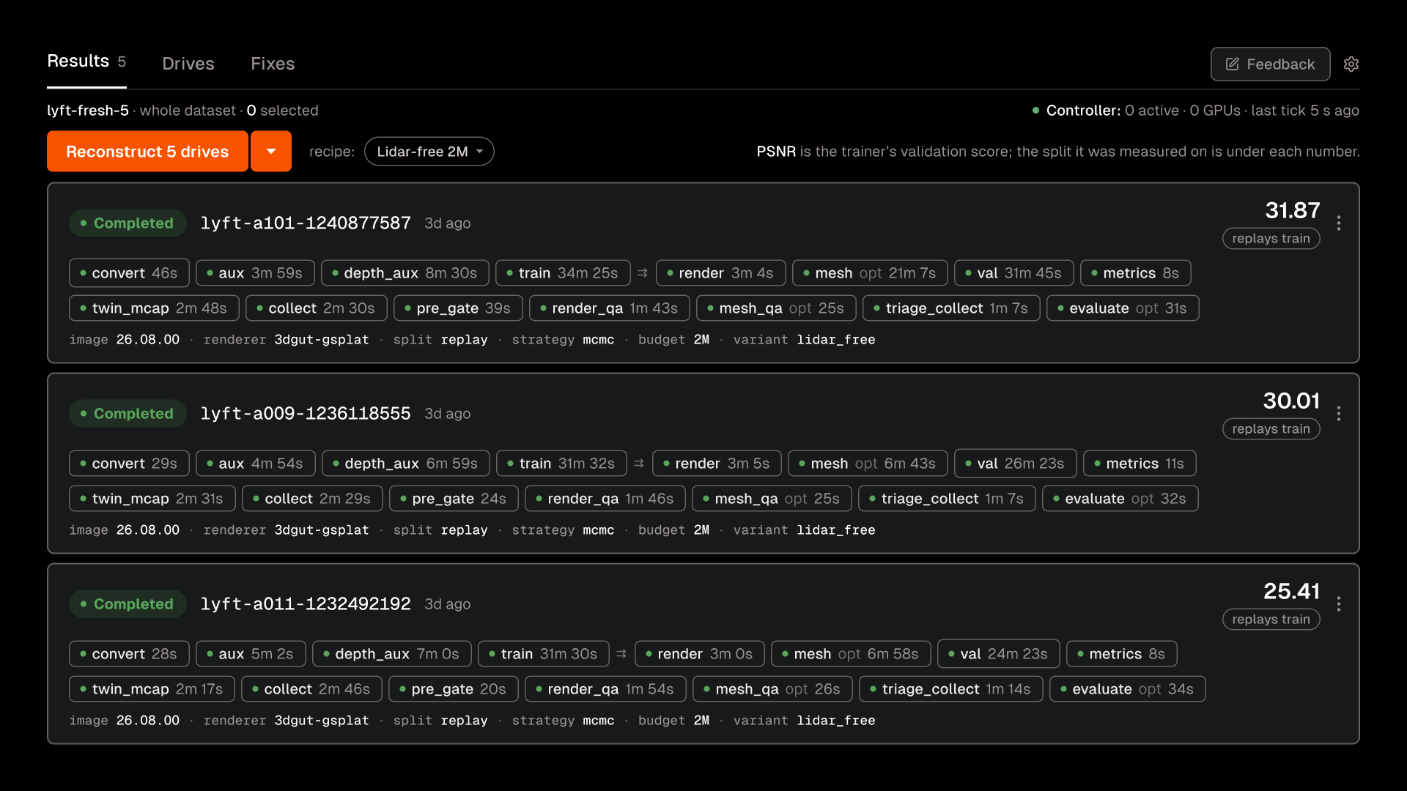Click the Feedback button
Screen dimensions: 1407x791
[1271, 64]
